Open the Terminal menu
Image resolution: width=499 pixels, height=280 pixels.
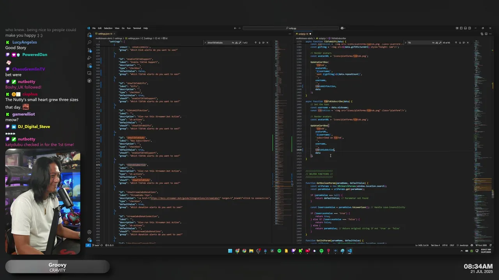click(137, 28)
